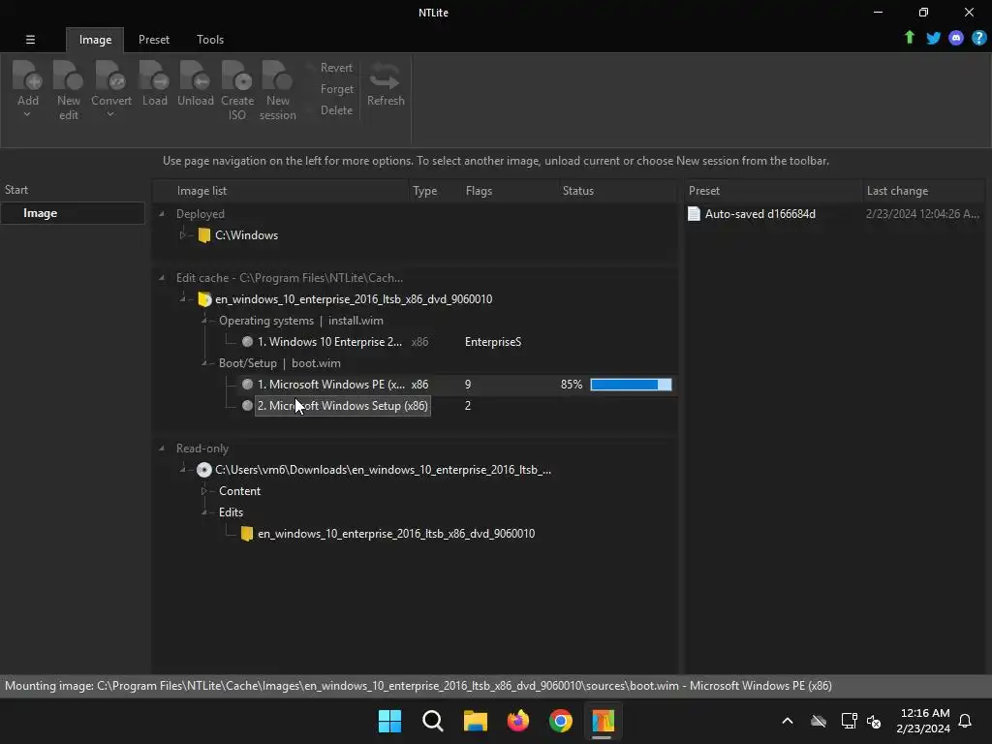Click the Add image toolbar icon
This screenshot has height=744, width=992.
(27, 76)
